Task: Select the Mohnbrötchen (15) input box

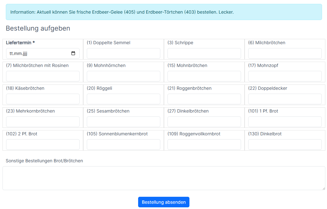Action: 204,76
